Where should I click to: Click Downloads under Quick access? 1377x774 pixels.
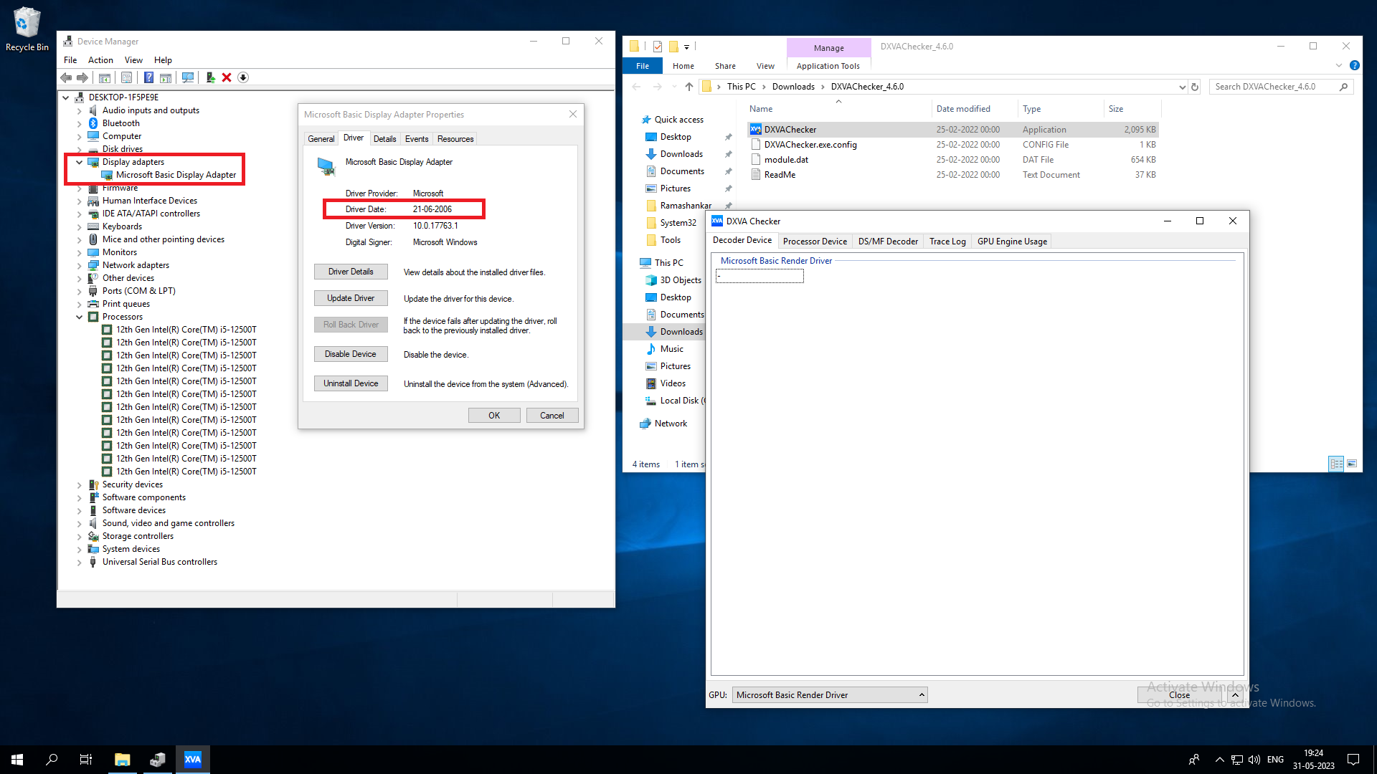point(681,154)
